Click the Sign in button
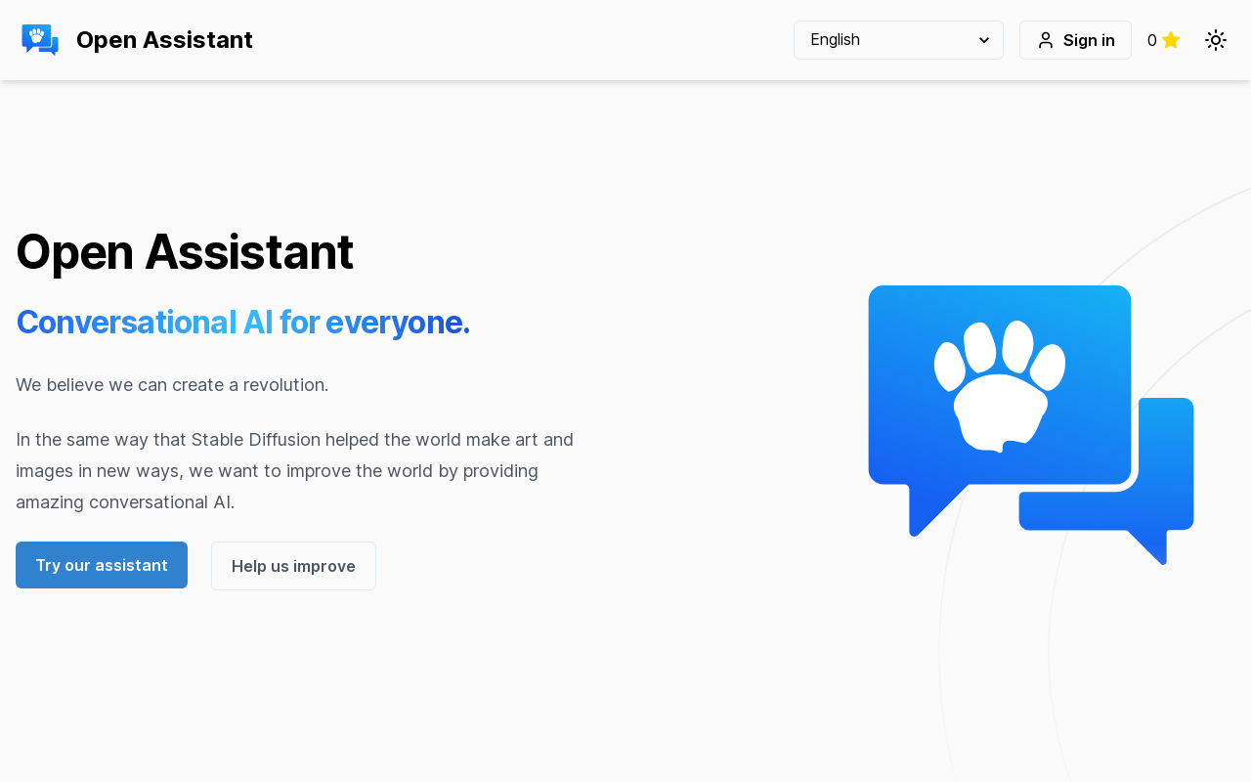 [x=1075, y=40]
